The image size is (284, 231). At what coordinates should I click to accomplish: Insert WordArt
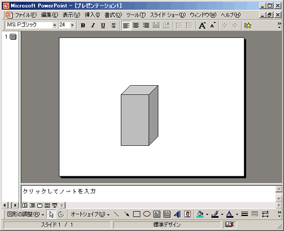point(177,214)
